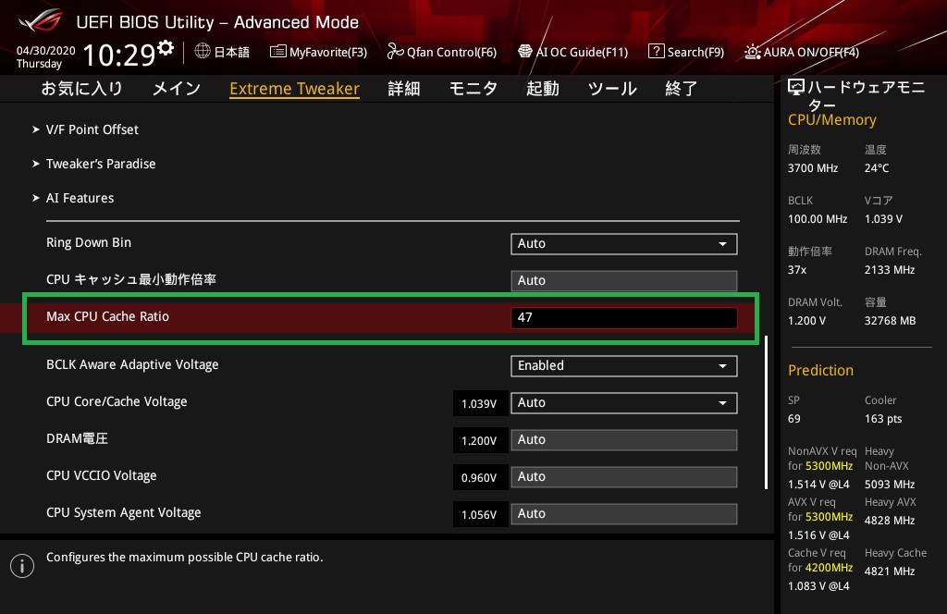The height and width of the screenshot is (614, 947).
Task: Click the CPU キャッシュ最小動作倍率 Auto field
Action: pos(624,281)
